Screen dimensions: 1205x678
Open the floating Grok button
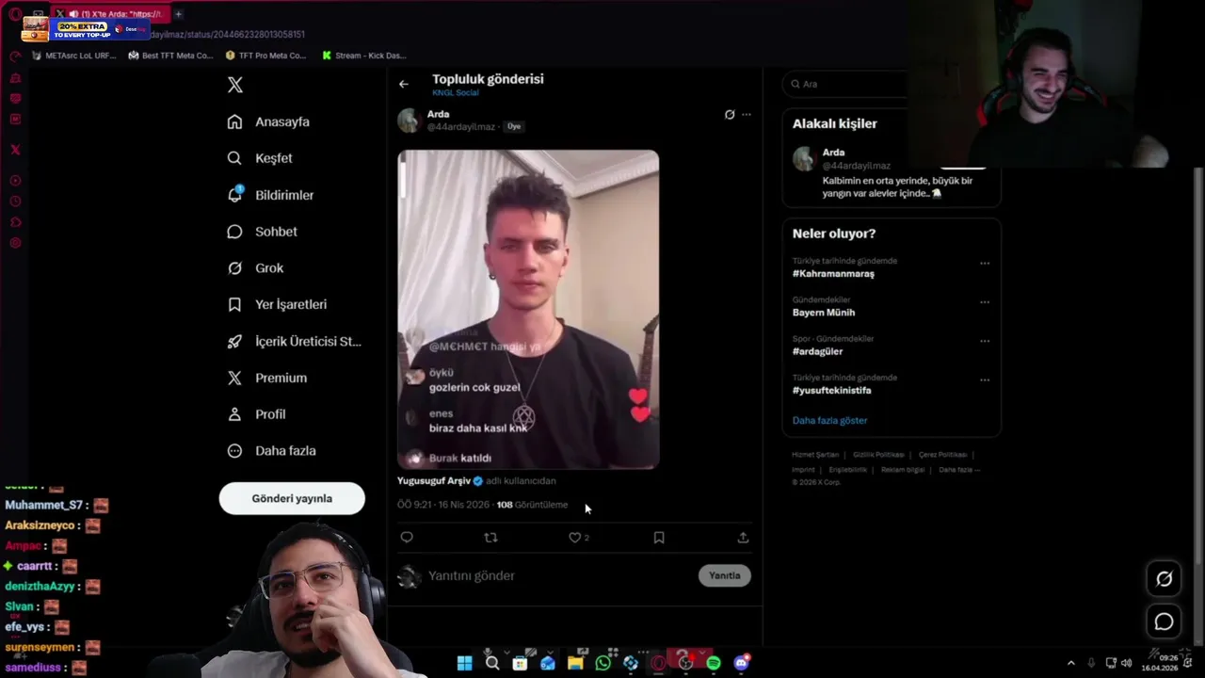(1165, 579)
